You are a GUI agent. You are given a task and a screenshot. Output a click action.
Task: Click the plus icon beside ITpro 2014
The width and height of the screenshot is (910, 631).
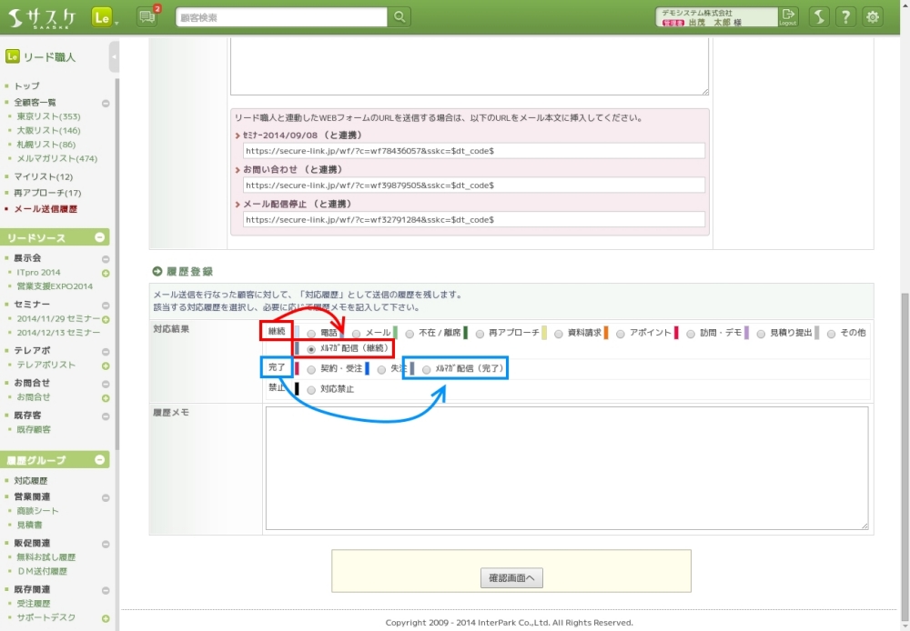106,273
